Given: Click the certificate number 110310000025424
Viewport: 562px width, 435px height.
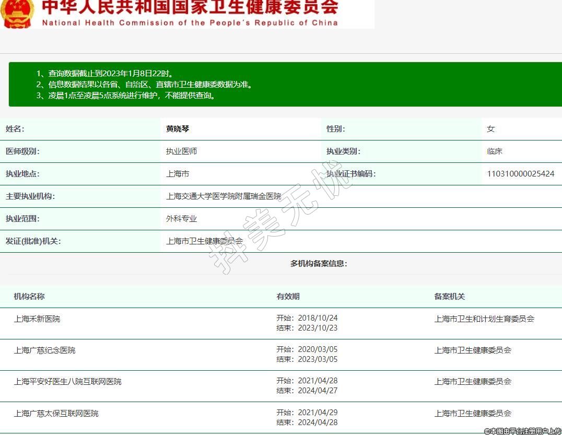Looking at the screenshot, I should pyautogui.click(x=520, y=174).
